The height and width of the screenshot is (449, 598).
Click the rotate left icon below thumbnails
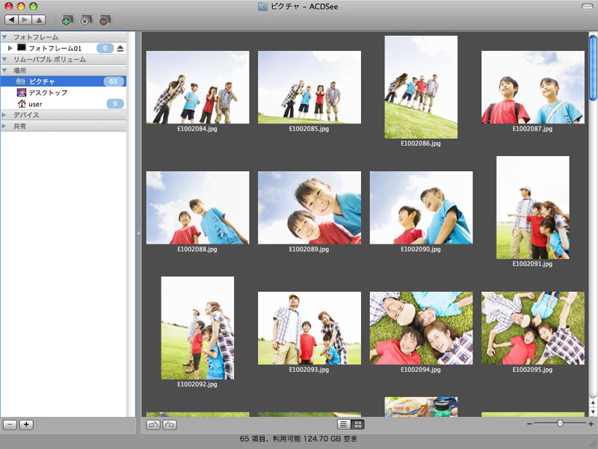coord(153,424)
